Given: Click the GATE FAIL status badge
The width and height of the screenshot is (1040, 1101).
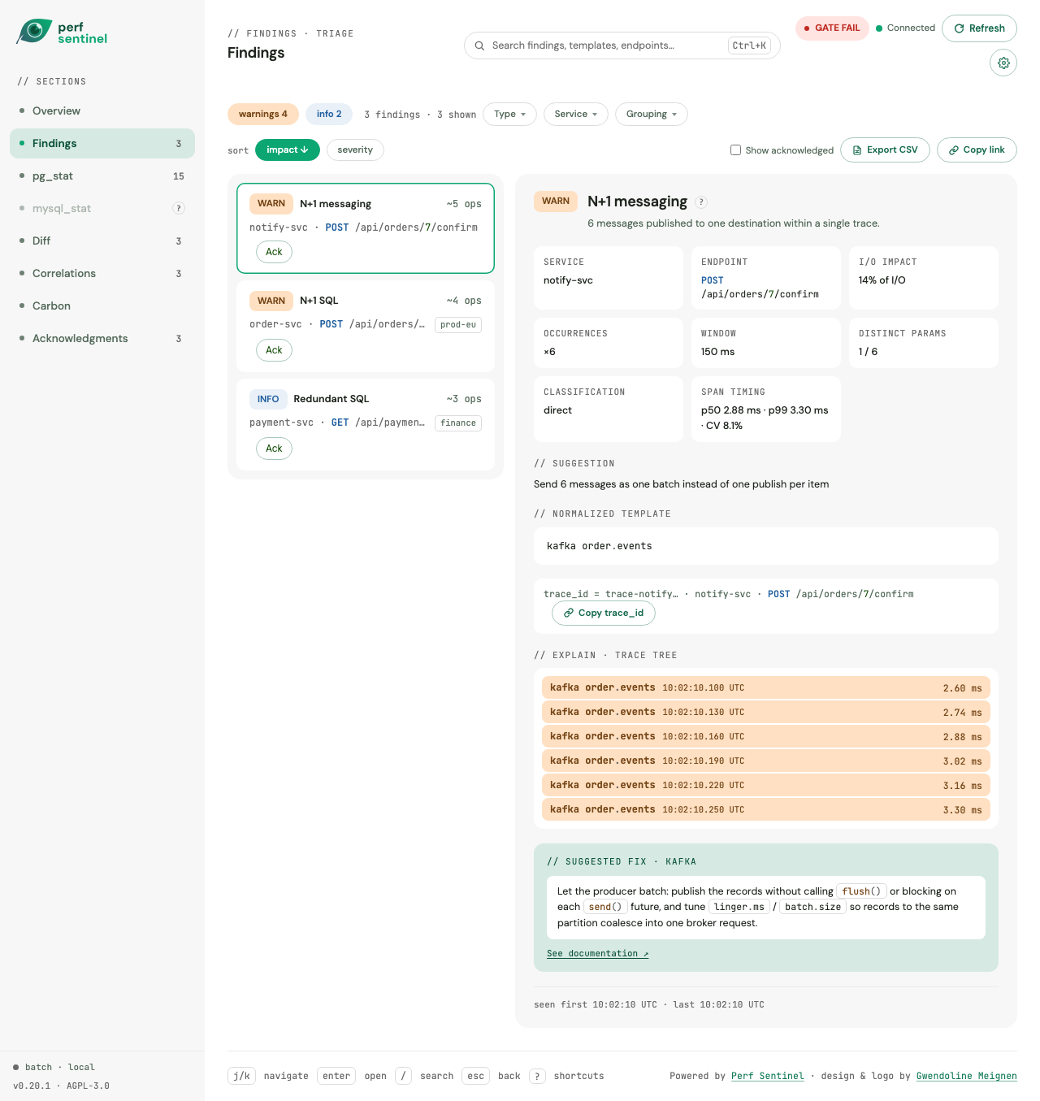Looking at the screenshot, I should (x=832, y=28).
